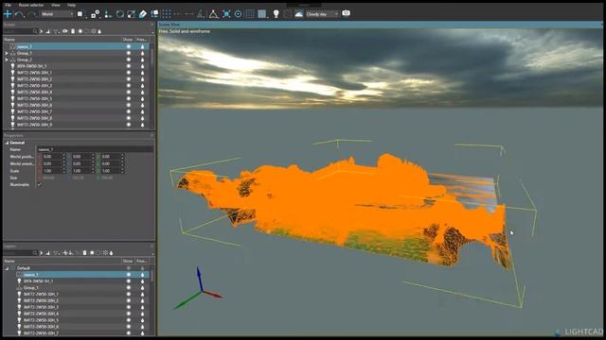Select the light row ending 30H_4 in the Scene panel
Screen dimensions: 606x340
[x=76, y=93]
